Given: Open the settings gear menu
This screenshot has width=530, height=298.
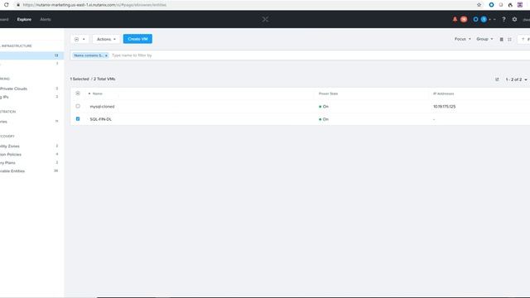Looking at the screenshot, I should point(514,19).
